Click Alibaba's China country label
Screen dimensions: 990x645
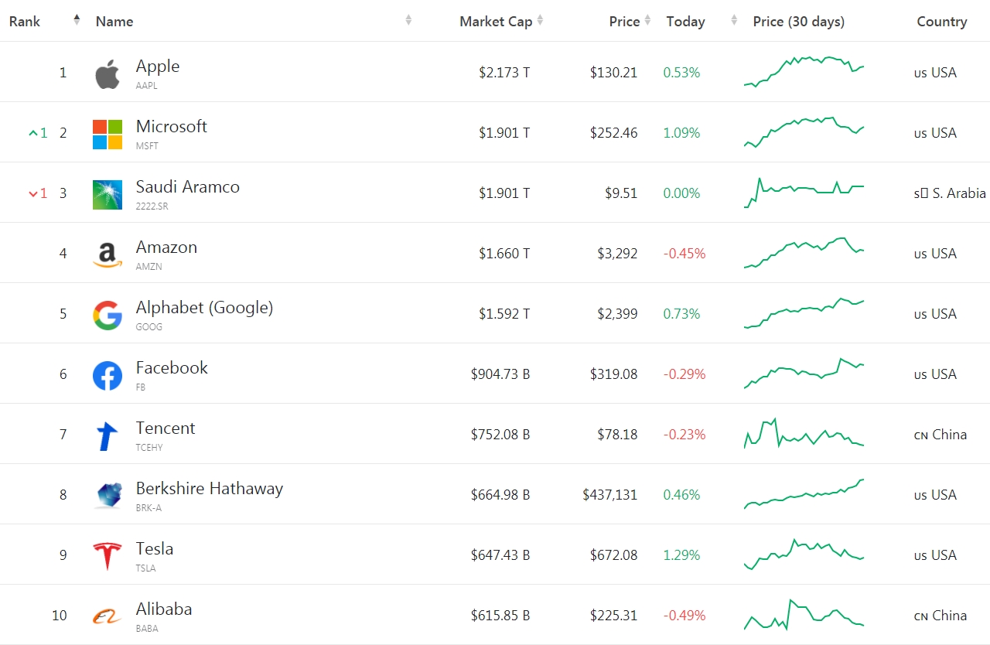[940, 616]
